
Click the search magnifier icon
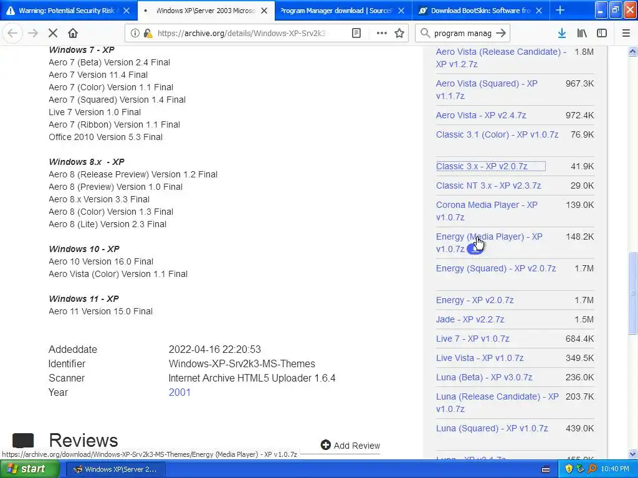tap(425, 34)
